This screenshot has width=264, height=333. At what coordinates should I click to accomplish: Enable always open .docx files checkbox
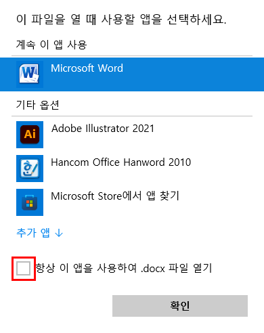click(x=24, y=269)
